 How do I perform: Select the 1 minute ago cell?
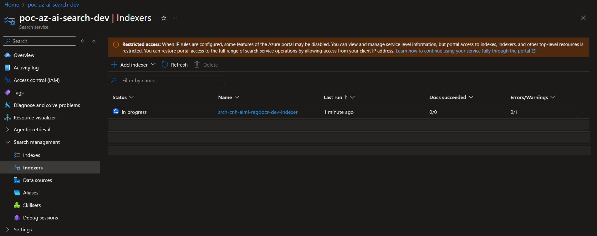pos(339,112)
